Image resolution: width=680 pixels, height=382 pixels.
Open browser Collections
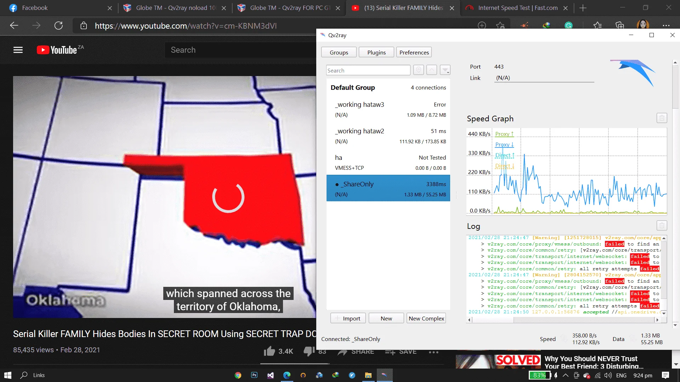click(619, 25)
